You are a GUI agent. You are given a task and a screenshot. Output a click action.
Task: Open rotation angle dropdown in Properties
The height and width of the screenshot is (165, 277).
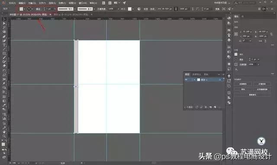pyautogui.click(x=250, y=41)
